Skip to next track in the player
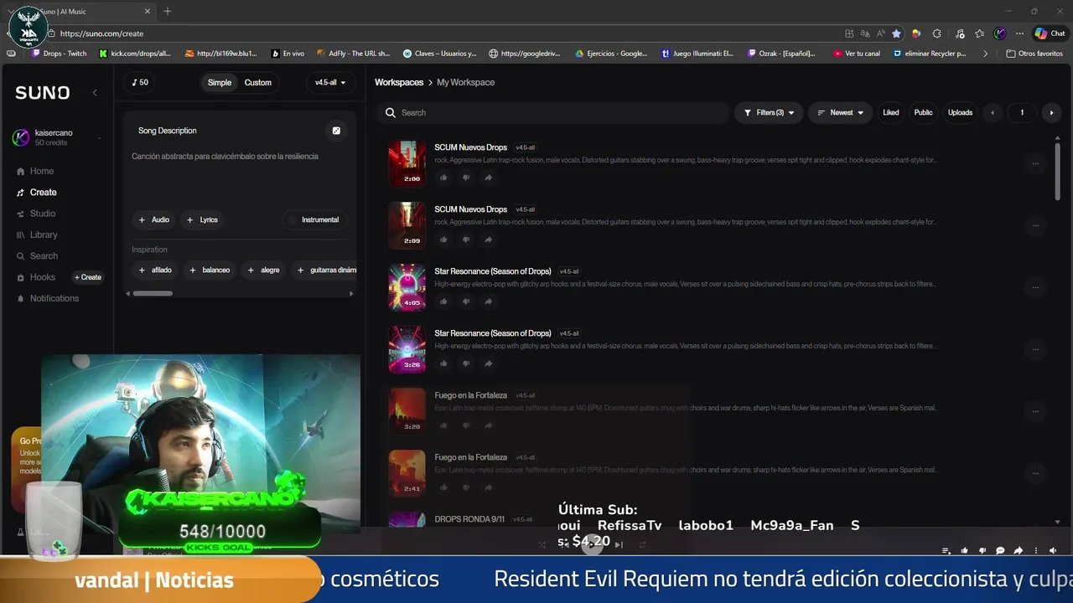1073x603 pixels. pyautogui.click(x=619, y=544)
